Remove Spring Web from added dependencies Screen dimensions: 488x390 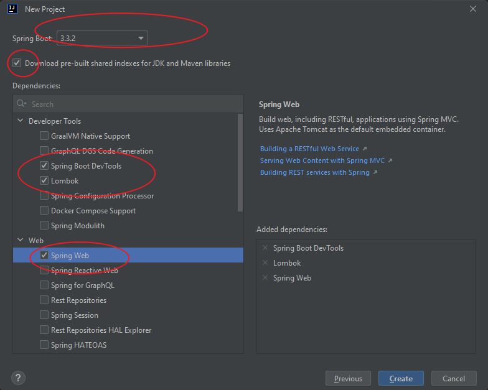click(265, 277)
